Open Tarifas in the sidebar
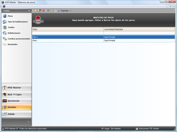 [16, 27]
